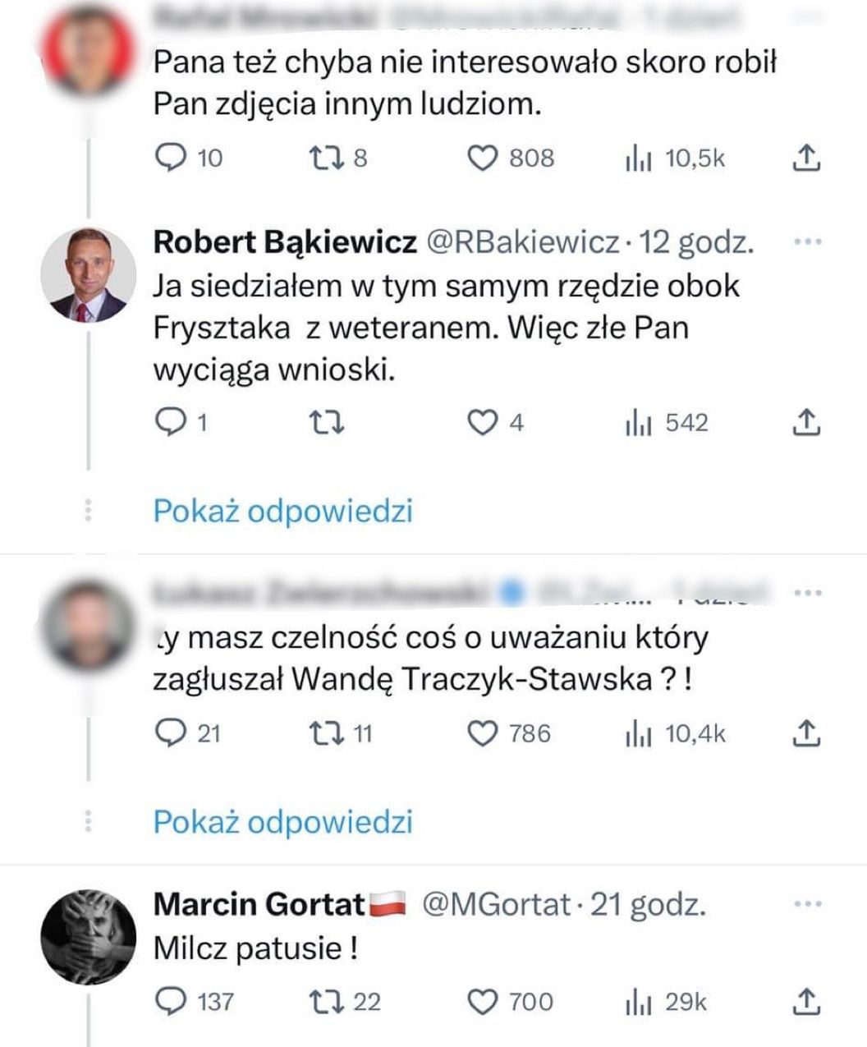Open Marcin Gortat's avatar image

click(89, 935)
